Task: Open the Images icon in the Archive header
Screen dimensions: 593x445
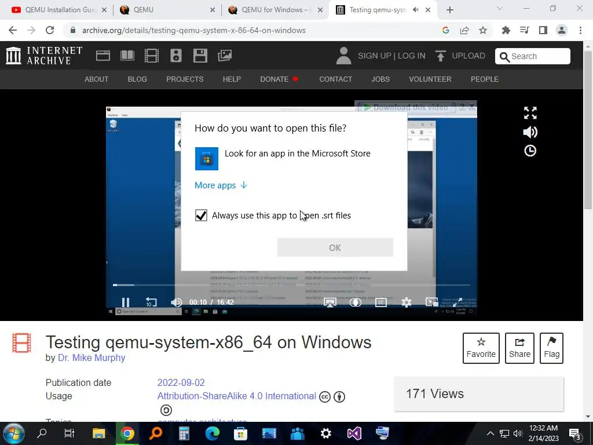Action: pyautogui.click(x=225, y=56)
